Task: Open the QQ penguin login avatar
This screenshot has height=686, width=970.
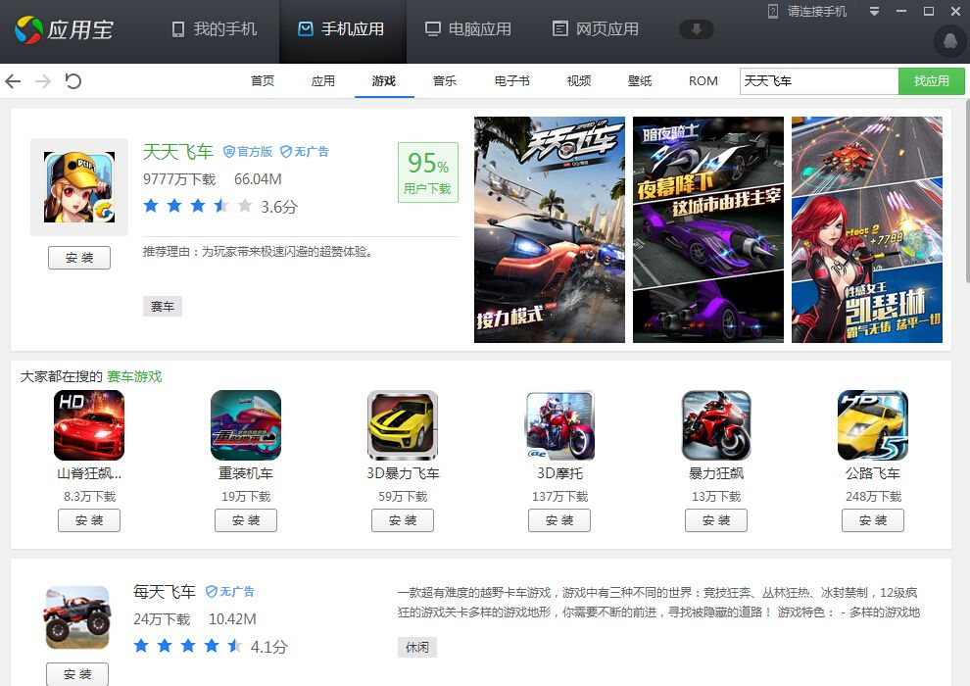Action: tap(948, 40)
